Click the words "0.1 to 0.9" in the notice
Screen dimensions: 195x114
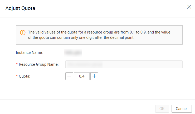(x=138, y=32)
